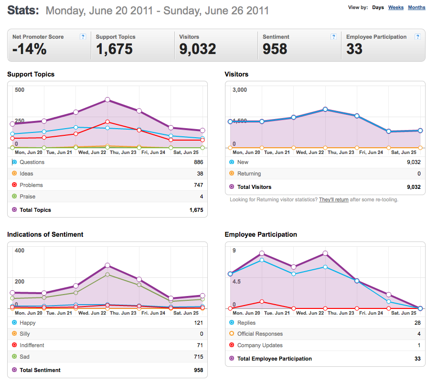
Task: Click the Thu Jun 23 peak on Support Topics
Action: click(x=107, y=100)
